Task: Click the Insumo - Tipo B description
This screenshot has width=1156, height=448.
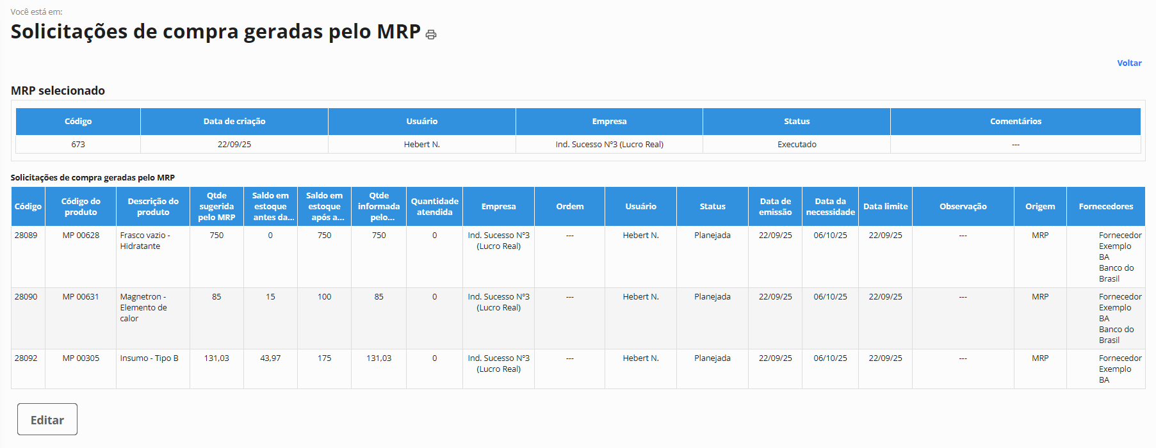Action: [149, 358]
